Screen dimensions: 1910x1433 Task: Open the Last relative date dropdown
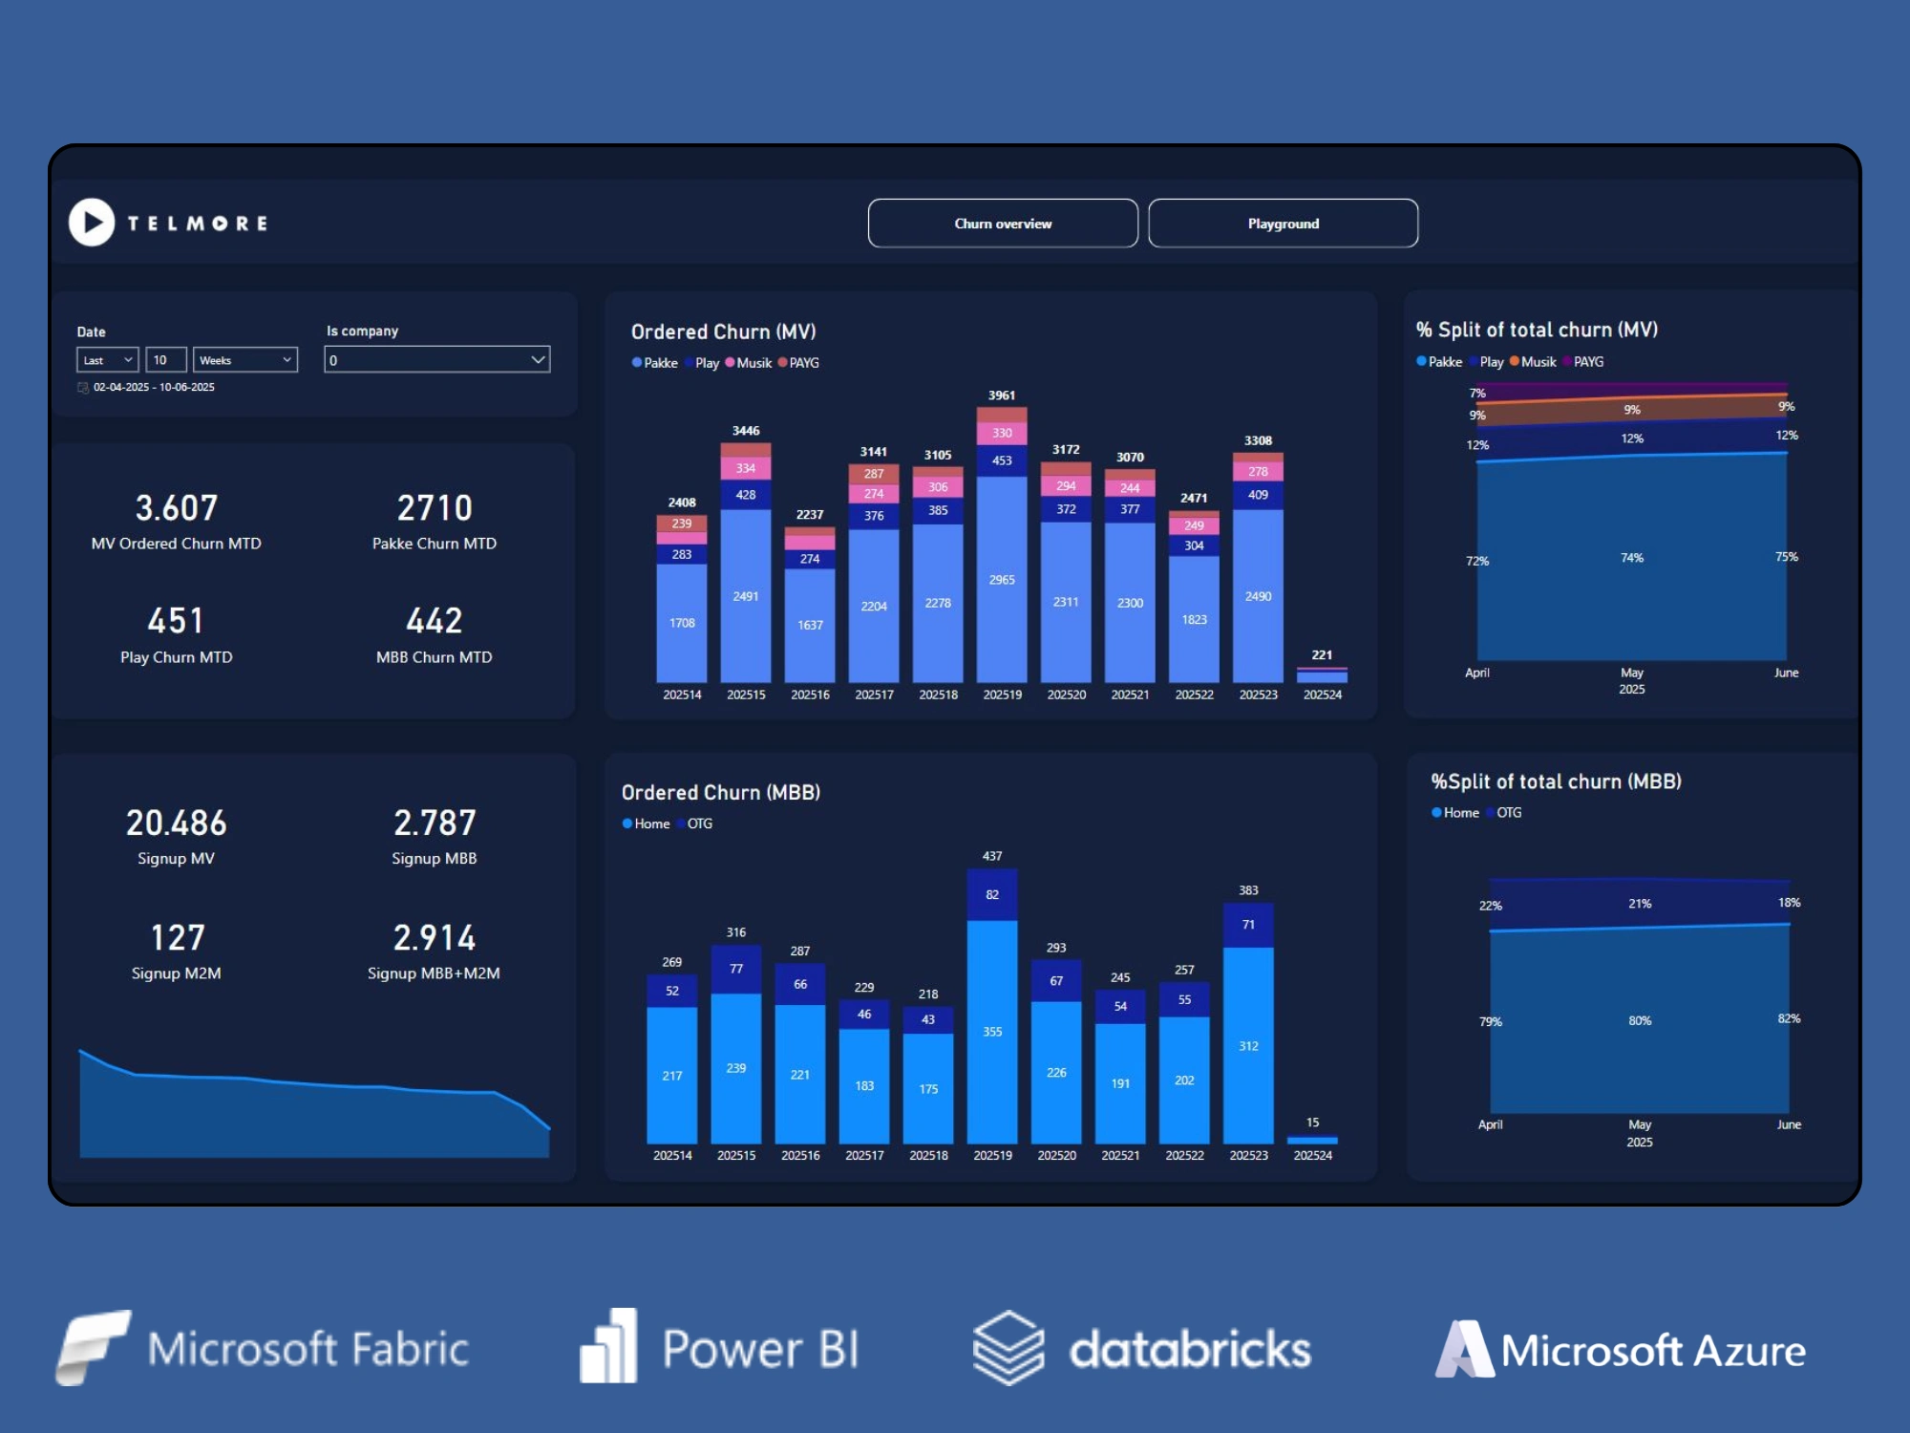(x=108, y=360)
